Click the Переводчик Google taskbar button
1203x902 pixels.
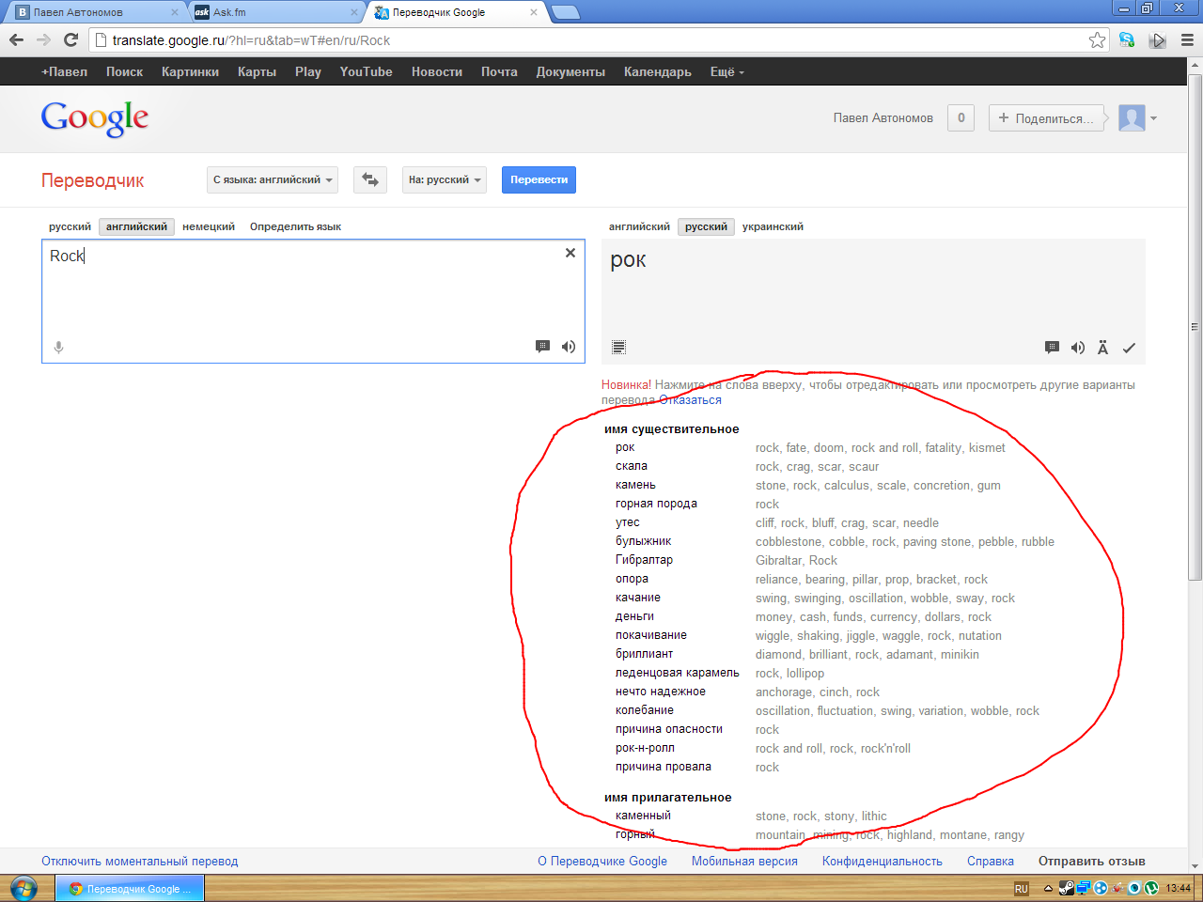click(x=130, y=888)
